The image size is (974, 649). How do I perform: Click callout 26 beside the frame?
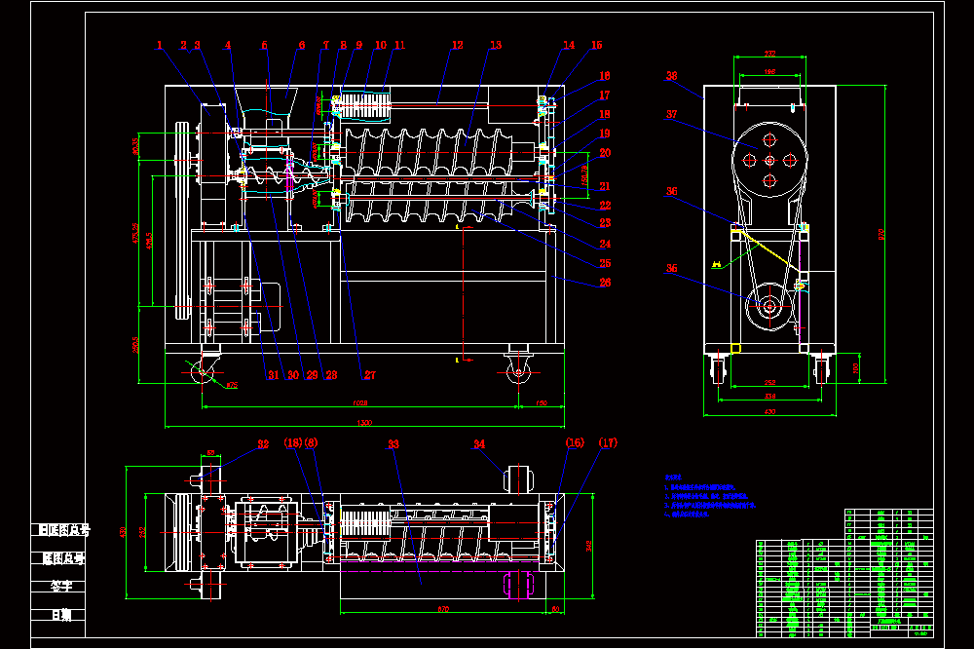point(605,283)
